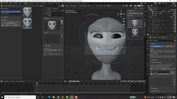Screen dimensions: 177x99
Task: Toggle Flip Pose checkbox in the asset browser panel
Action: (x=2, y=20)
